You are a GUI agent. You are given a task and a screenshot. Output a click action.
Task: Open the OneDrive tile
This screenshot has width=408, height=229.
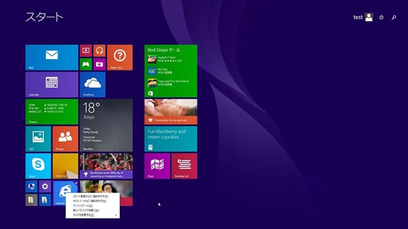92,85
